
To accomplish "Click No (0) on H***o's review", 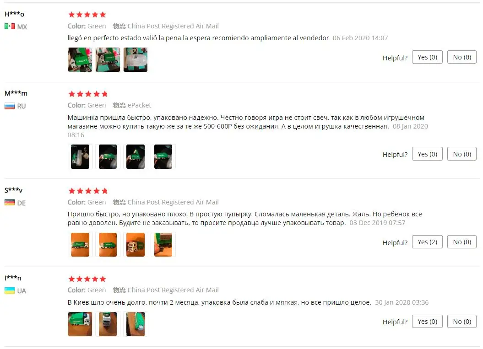I will (x=462, y=57).
